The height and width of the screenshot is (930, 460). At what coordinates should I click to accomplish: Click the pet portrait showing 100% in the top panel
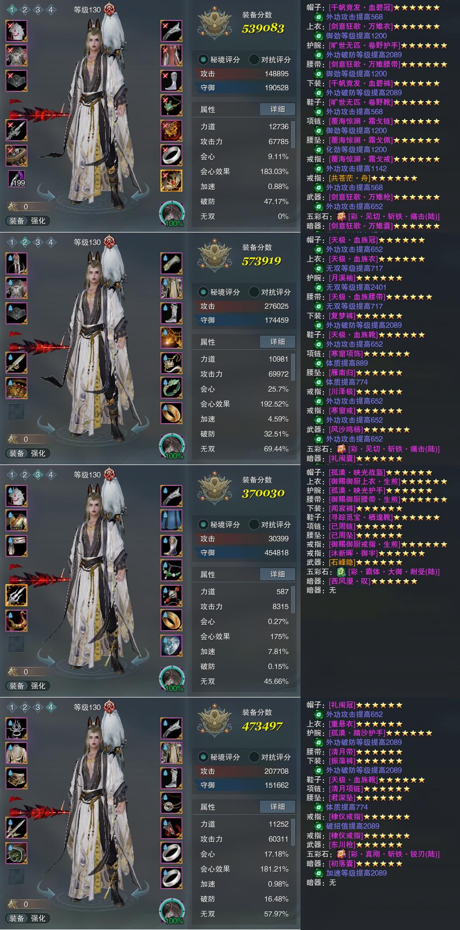[172, 214]
